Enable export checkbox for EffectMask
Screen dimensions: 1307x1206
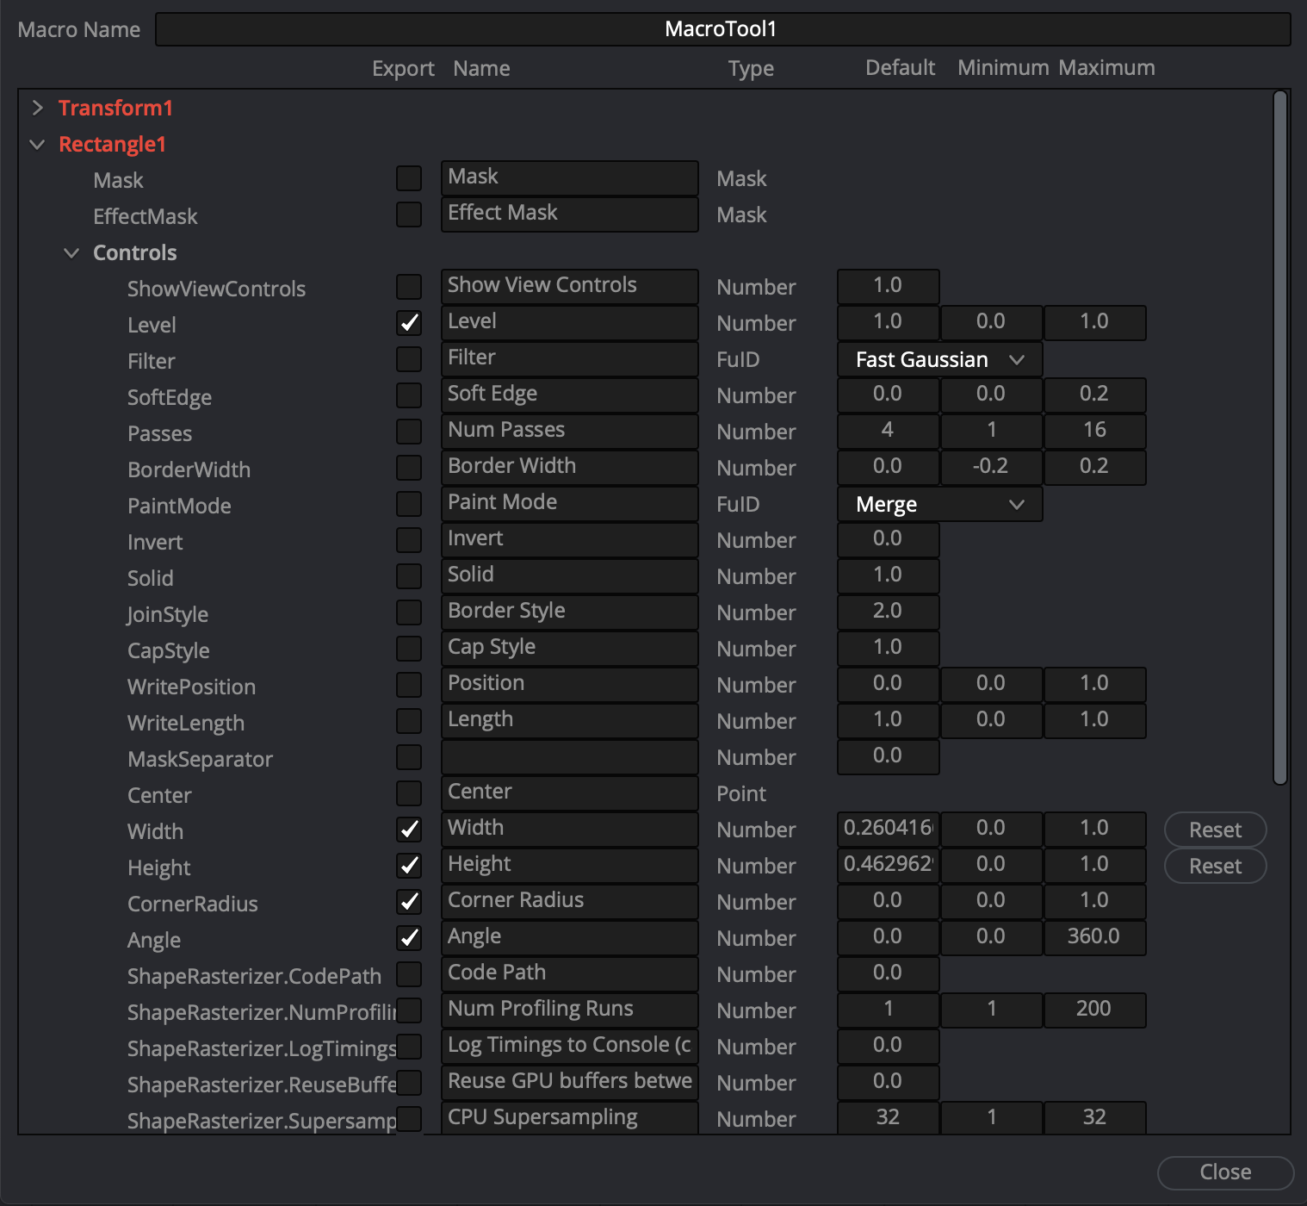click(409, 214)
